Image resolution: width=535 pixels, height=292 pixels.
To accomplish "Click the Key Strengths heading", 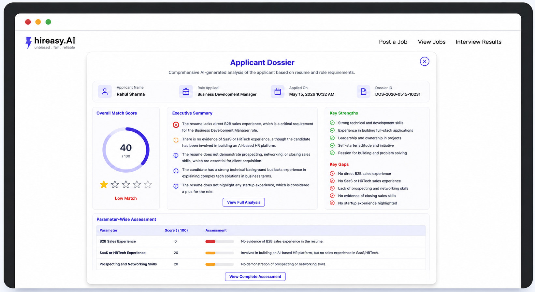I will click(x=344, y=113).
